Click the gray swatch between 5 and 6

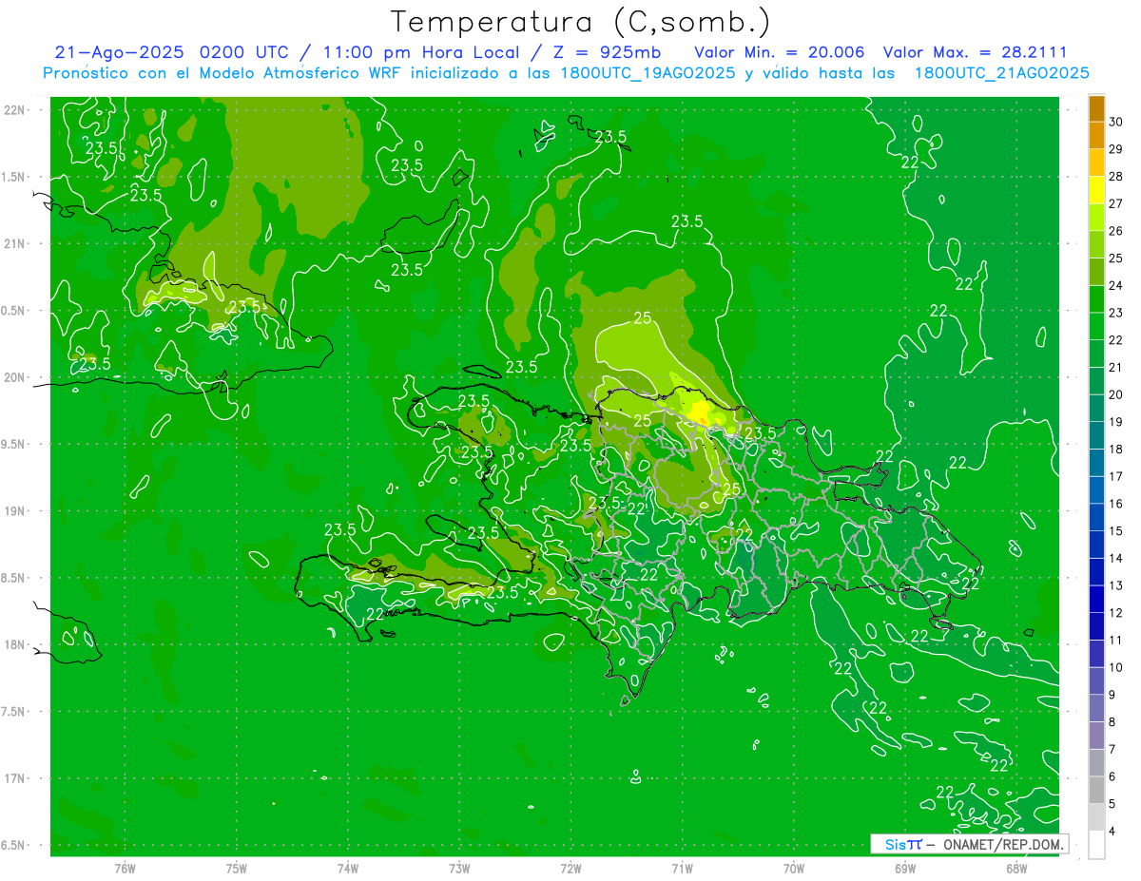pyautogui.click(x=1096, y=790)
